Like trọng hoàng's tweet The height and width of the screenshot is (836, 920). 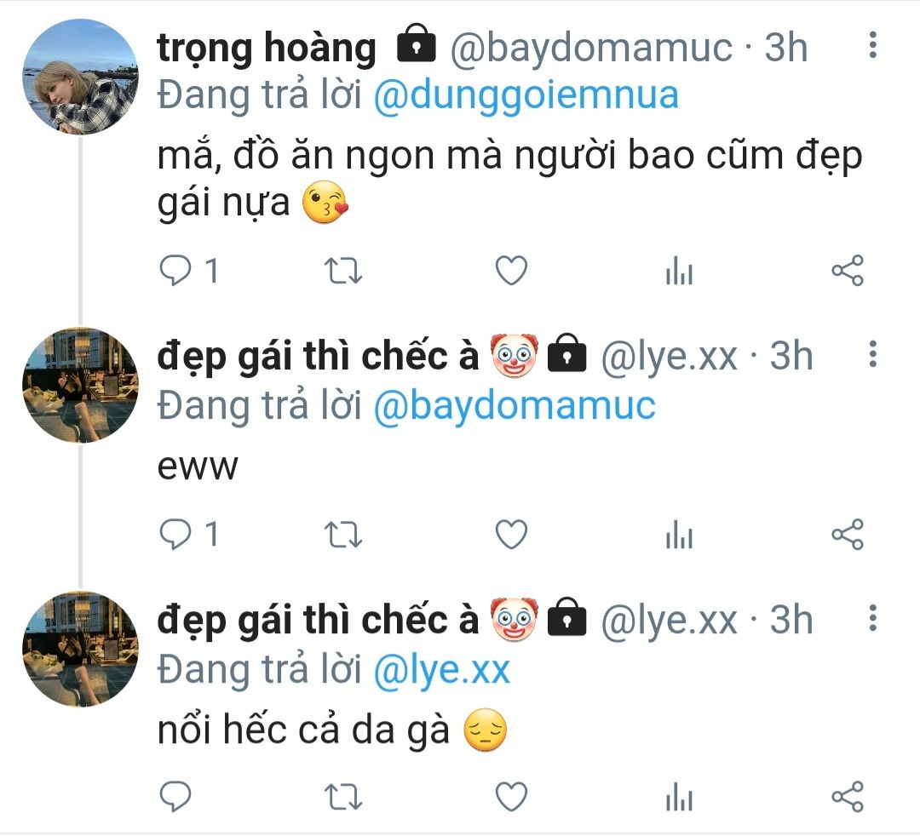[x=511, y=272]
